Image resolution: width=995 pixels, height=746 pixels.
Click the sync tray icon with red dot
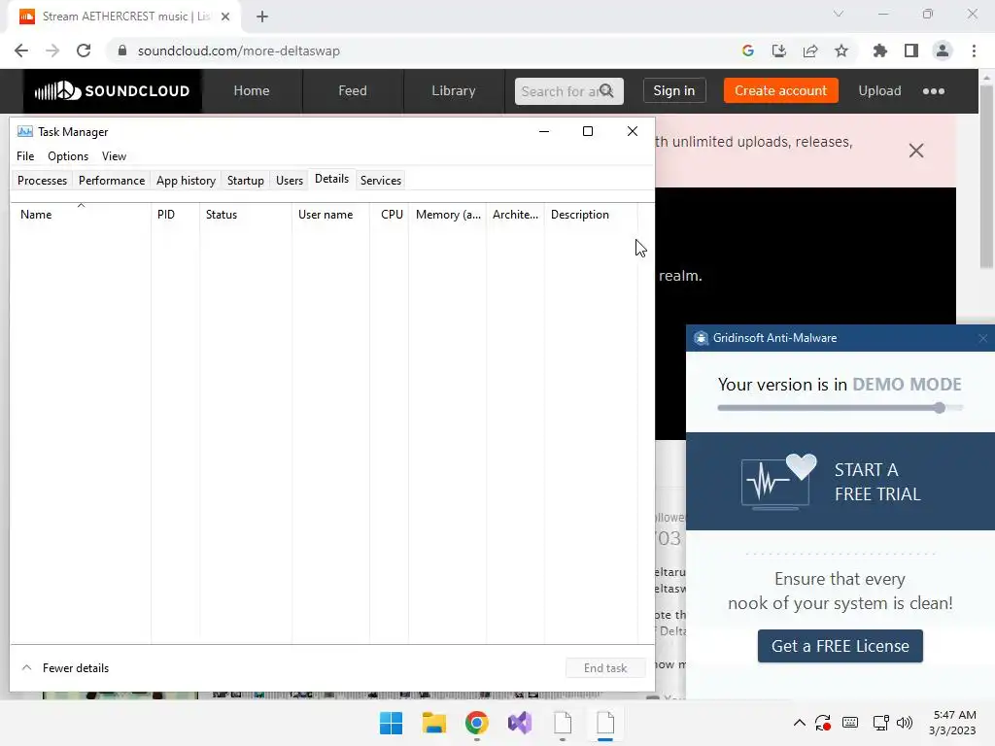tap(823, 723)
